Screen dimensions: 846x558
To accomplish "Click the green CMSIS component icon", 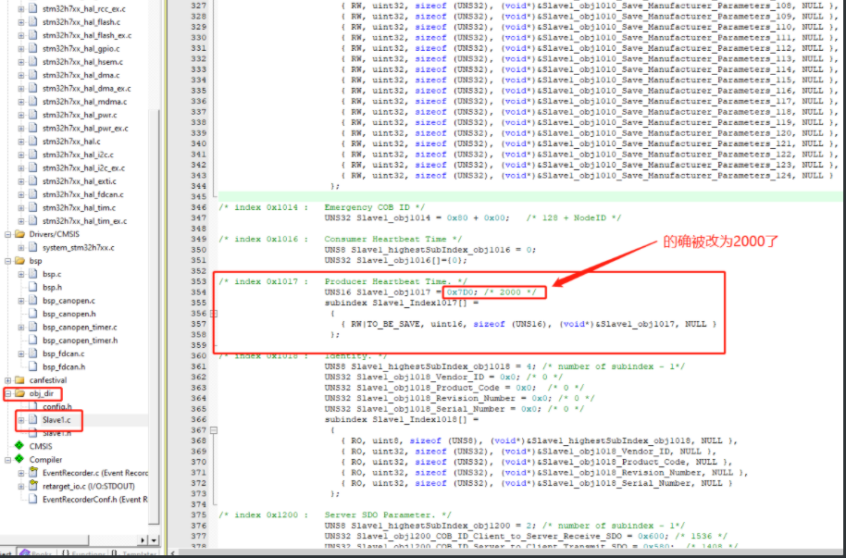I will click(19, 446).
